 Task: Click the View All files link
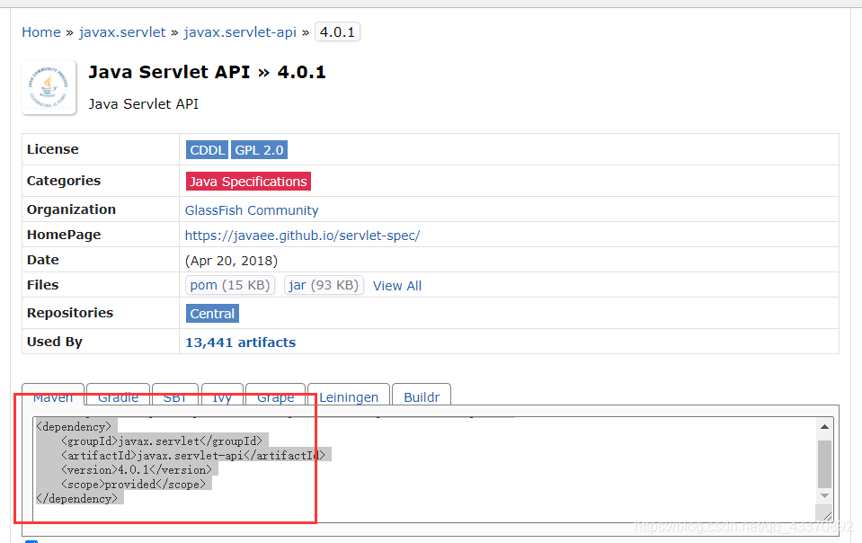point(397,286)
